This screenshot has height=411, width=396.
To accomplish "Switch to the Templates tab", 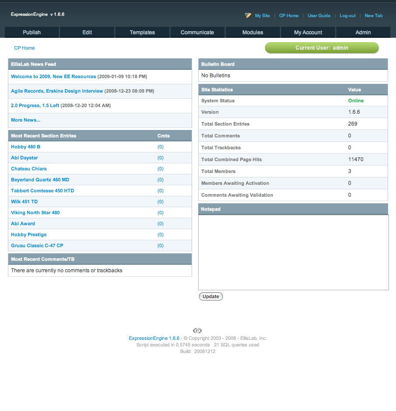I will (142, 32).
